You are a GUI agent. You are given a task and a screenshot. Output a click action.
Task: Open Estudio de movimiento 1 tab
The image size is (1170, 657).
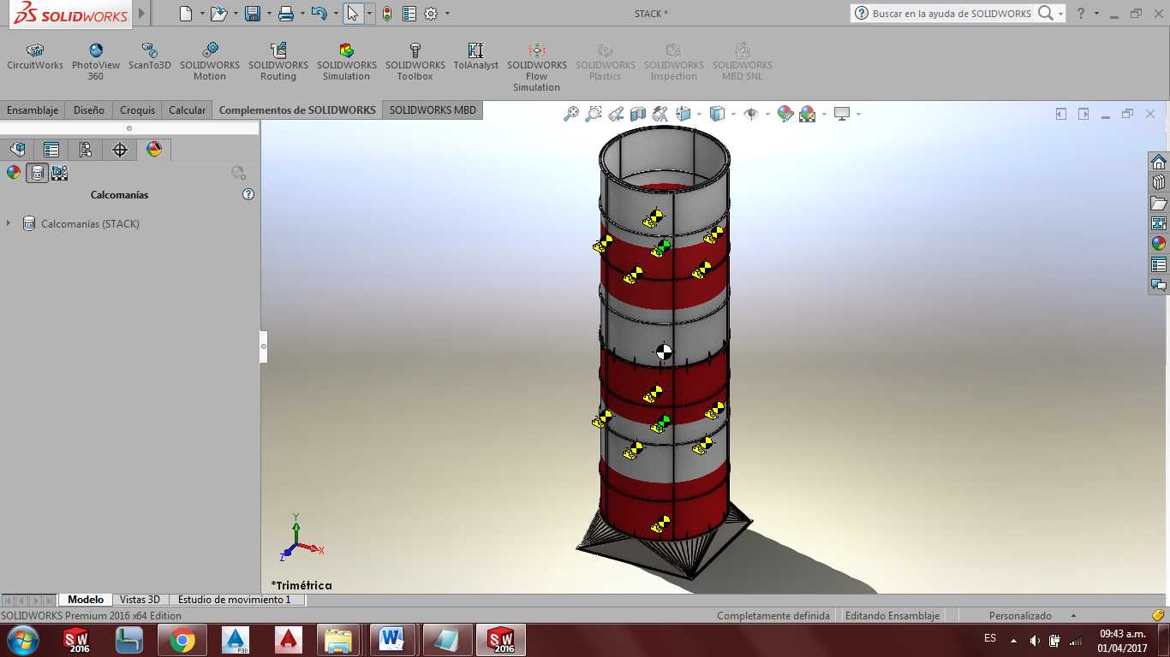[x=235, y=600]
